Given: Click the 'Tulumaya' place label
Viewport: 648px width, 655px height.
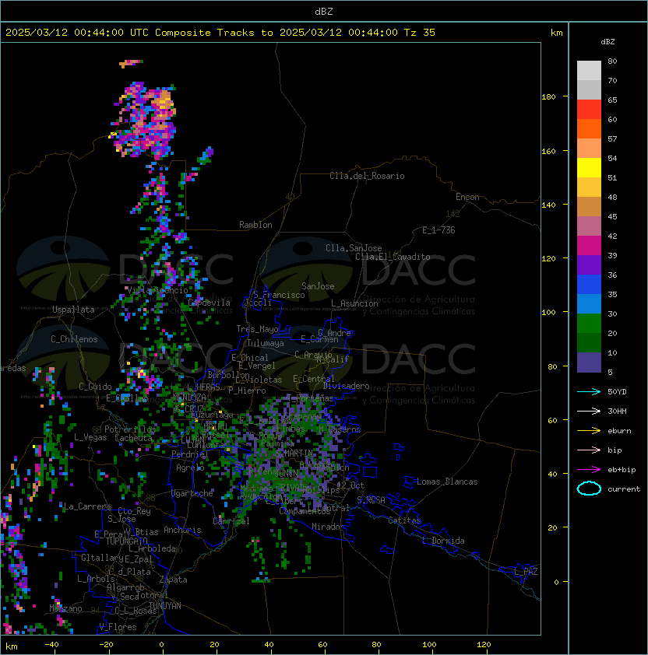Looking at the screenshot, I should tap(266, 343).
